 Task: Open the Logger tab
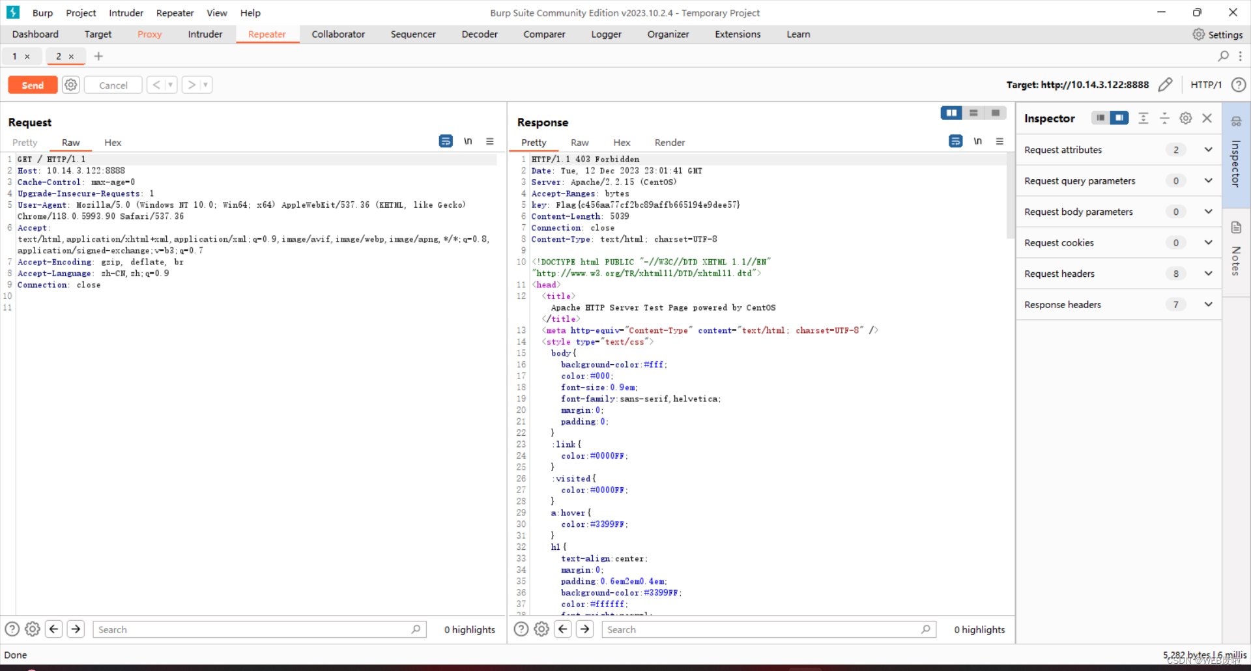coord(606,35)
